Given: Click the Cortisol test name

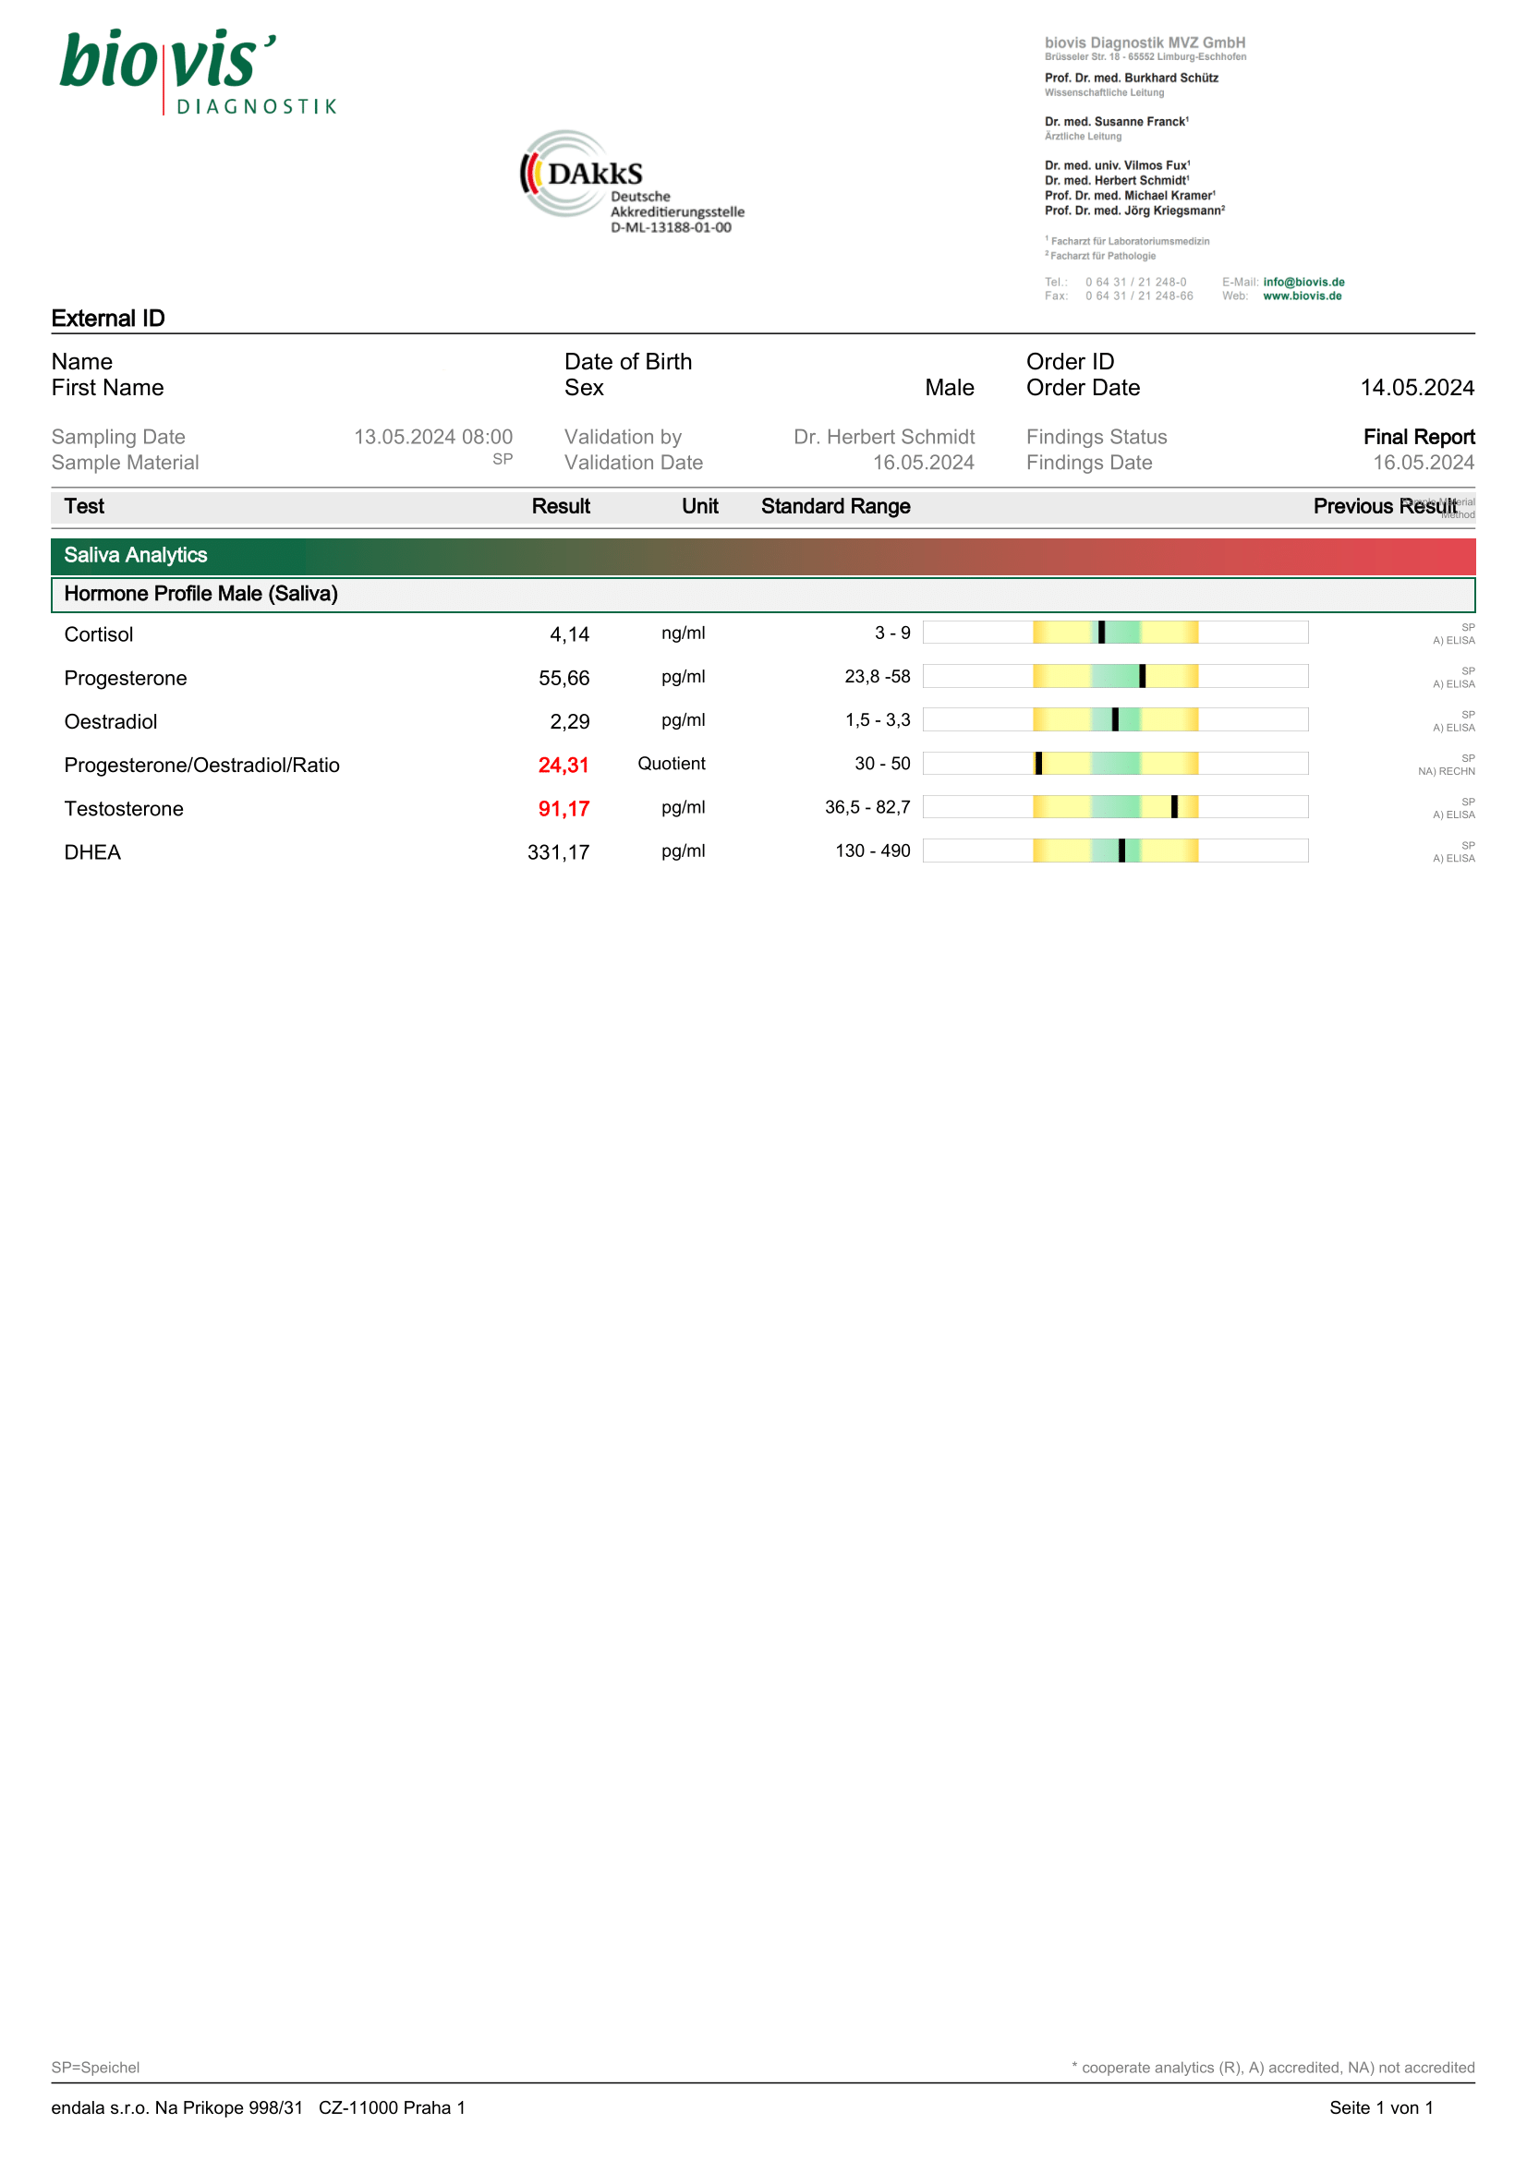Looking at the screenshot, I should (x=99, y=634).
